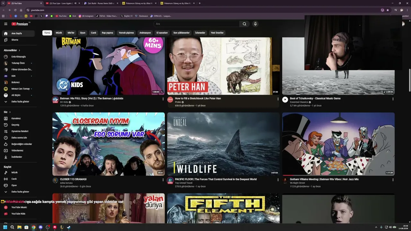Bookmark this page with the star icon

[x=388, y=10]
